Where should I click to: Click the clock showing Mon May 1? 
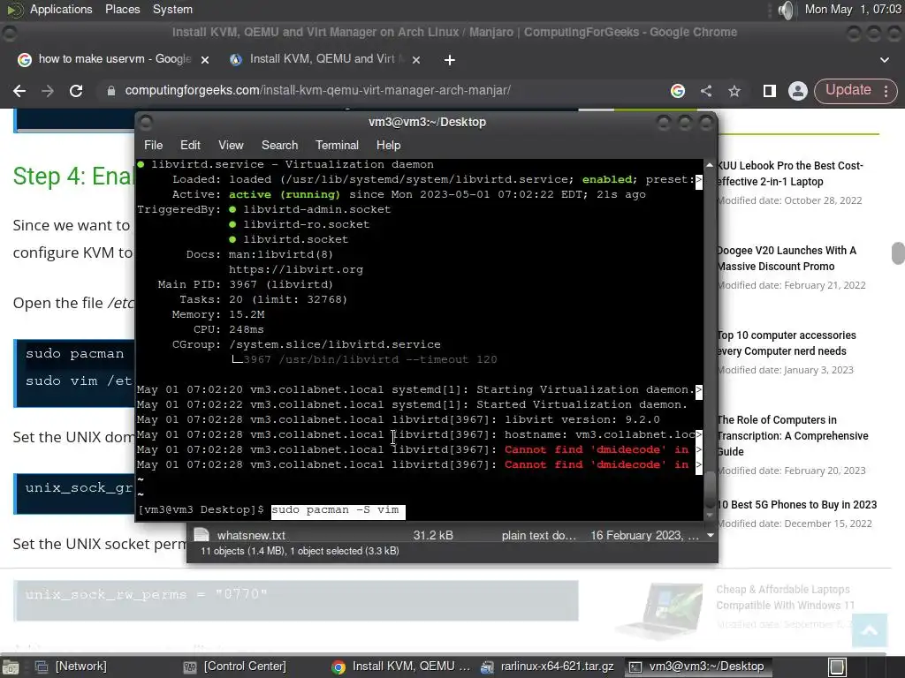pyautogui.click(x=853, y=9)
